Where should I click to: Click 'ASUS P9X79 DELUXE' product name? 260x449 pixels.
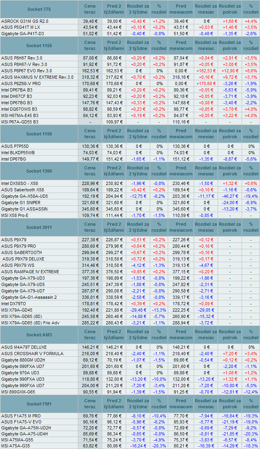click(x=24, y=259)
